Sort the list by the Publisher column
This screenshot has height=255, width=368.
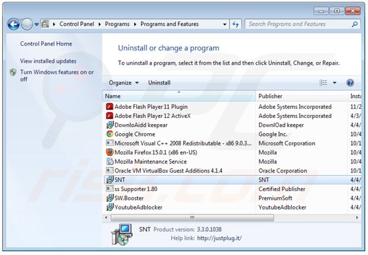[301, 96]
